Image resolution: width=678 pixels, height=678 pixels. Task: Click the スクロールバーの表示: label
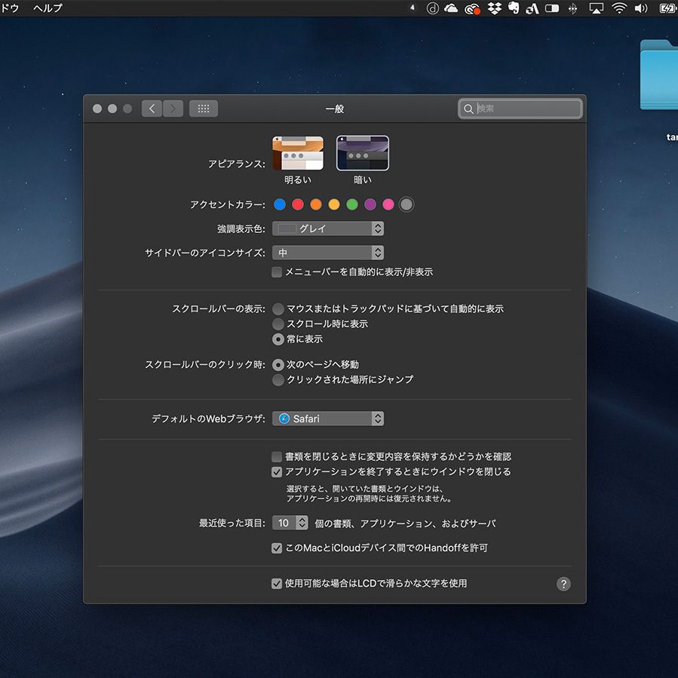point(219,308)
